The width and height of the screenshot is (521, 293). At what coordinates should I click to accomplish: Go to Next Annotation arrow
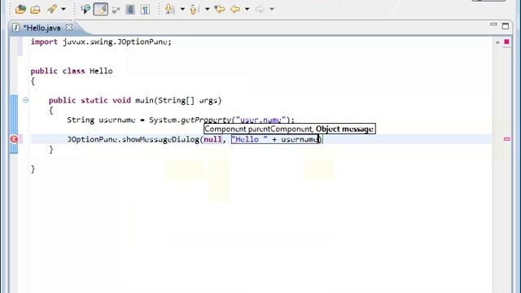tap(170, 9)
